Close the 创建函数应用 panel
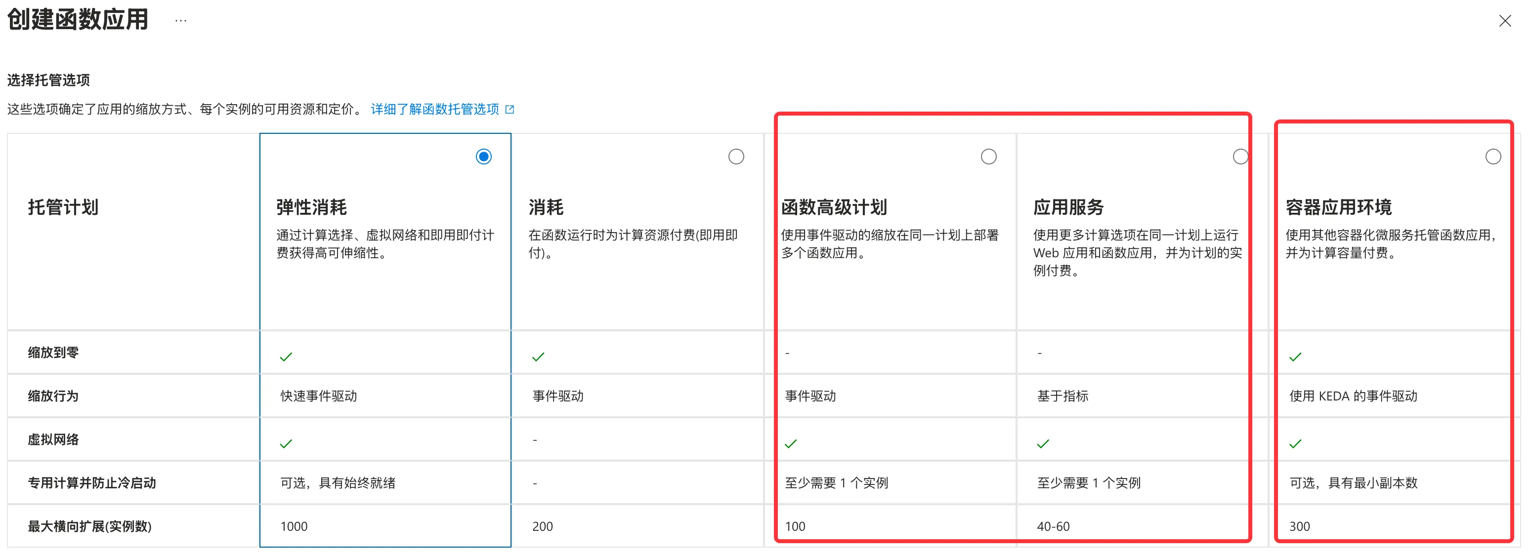 (1505, 21)
